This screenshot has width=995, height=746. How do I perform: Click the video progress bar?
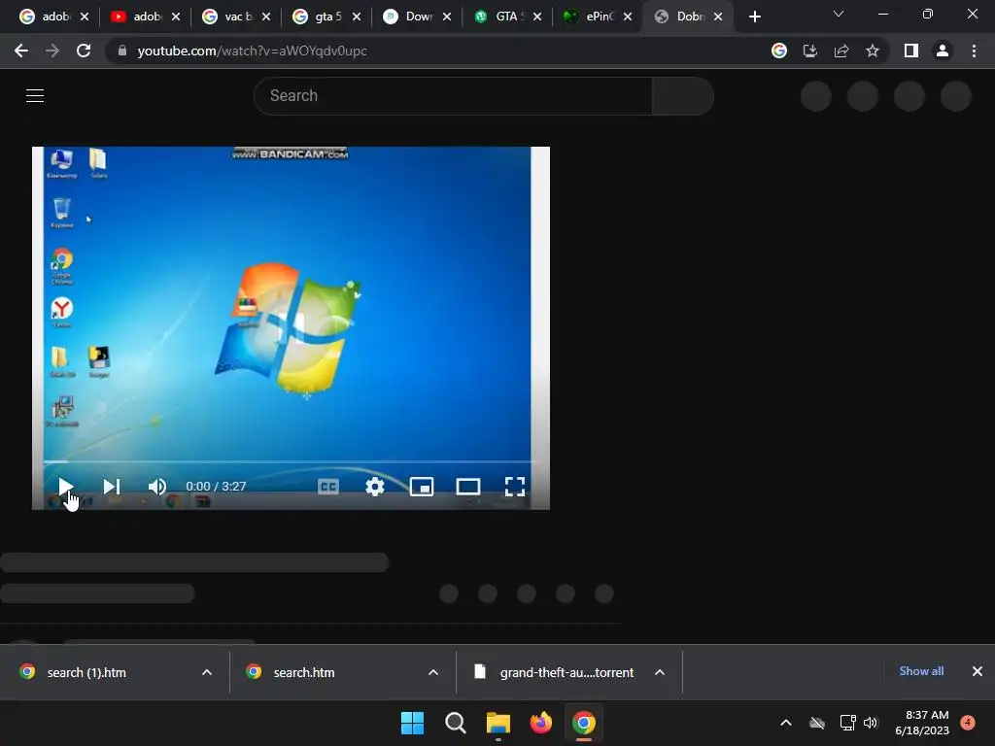[x=291, y=461]
